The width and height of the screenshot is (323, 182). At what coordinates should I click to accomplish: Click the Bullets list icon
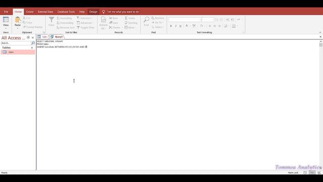click(217, 20)
